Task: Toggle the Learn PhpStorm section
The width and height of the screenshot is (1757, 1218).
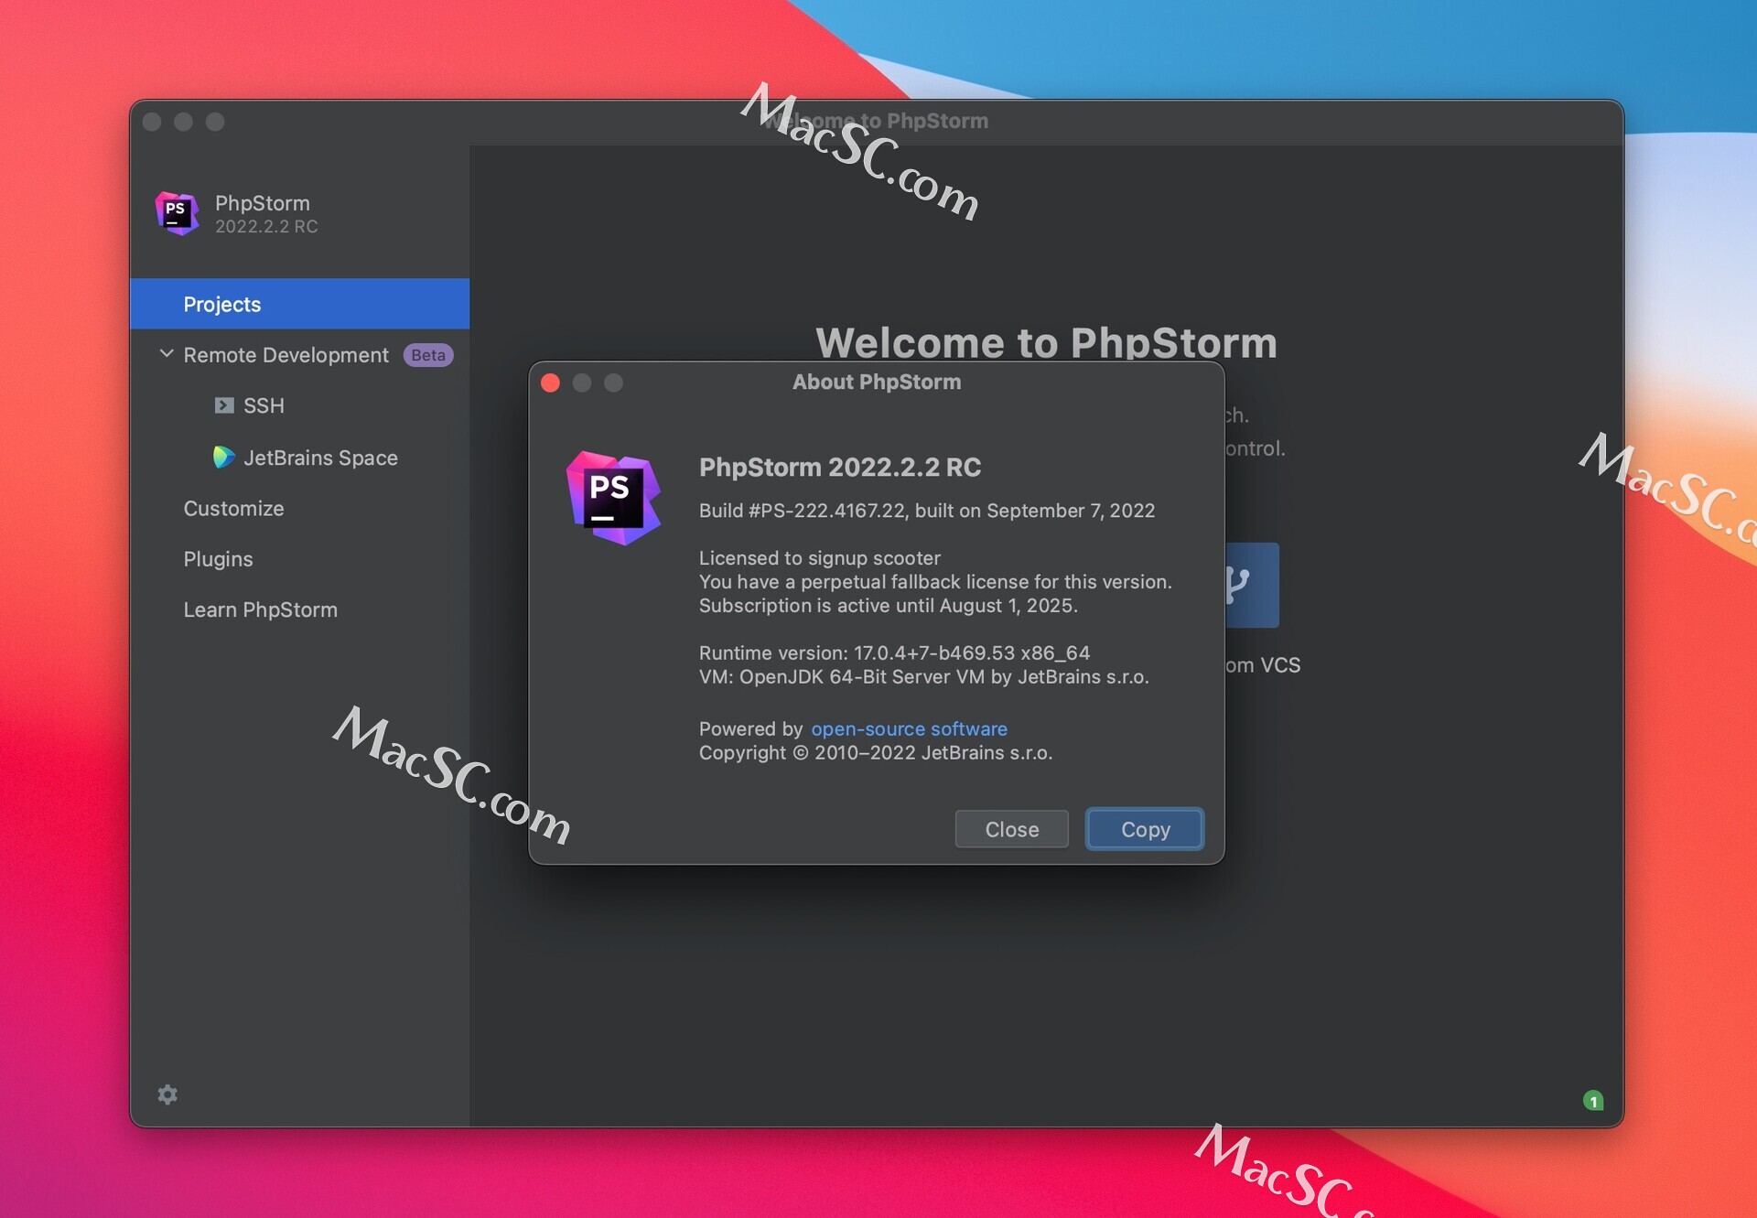Action: coord(260,609)
